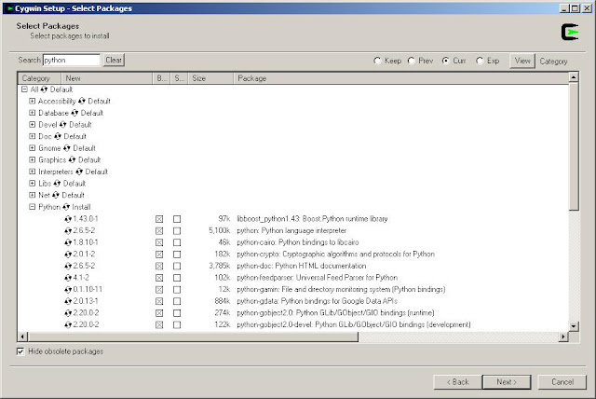Screen dimensions: 596x399
Task: Click the cycle icon next to All Default
Action: point(44,89)
